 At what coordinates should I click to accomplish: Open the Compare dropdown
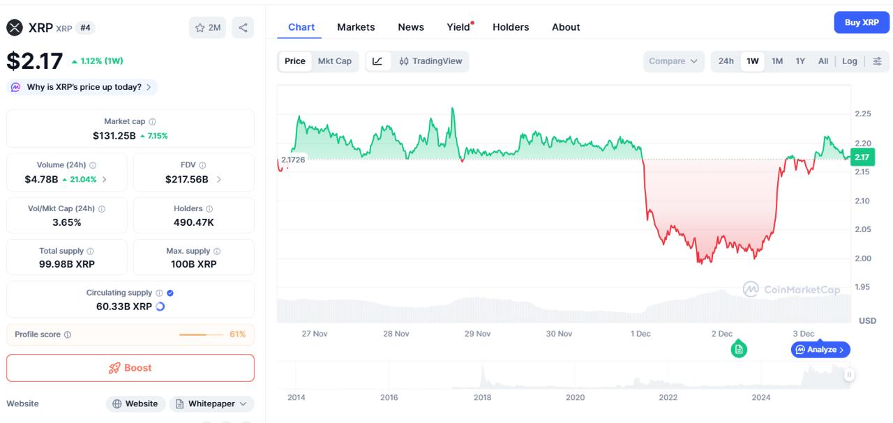tap(672, 61)
